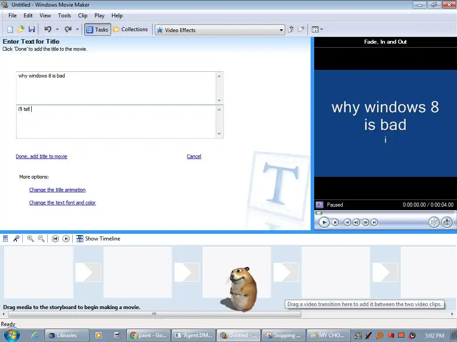Switch to the Chrome 'paint - Go...' taskbar item
The height and width of the screenshot is (342, 457).
tap(149, 335)
